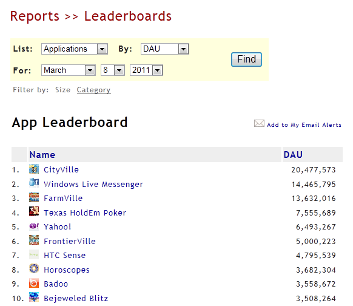Click the Texas HoldEm Poker icon
The width and height of the screenshot is (353, 306).
click(x=34, y=211)
